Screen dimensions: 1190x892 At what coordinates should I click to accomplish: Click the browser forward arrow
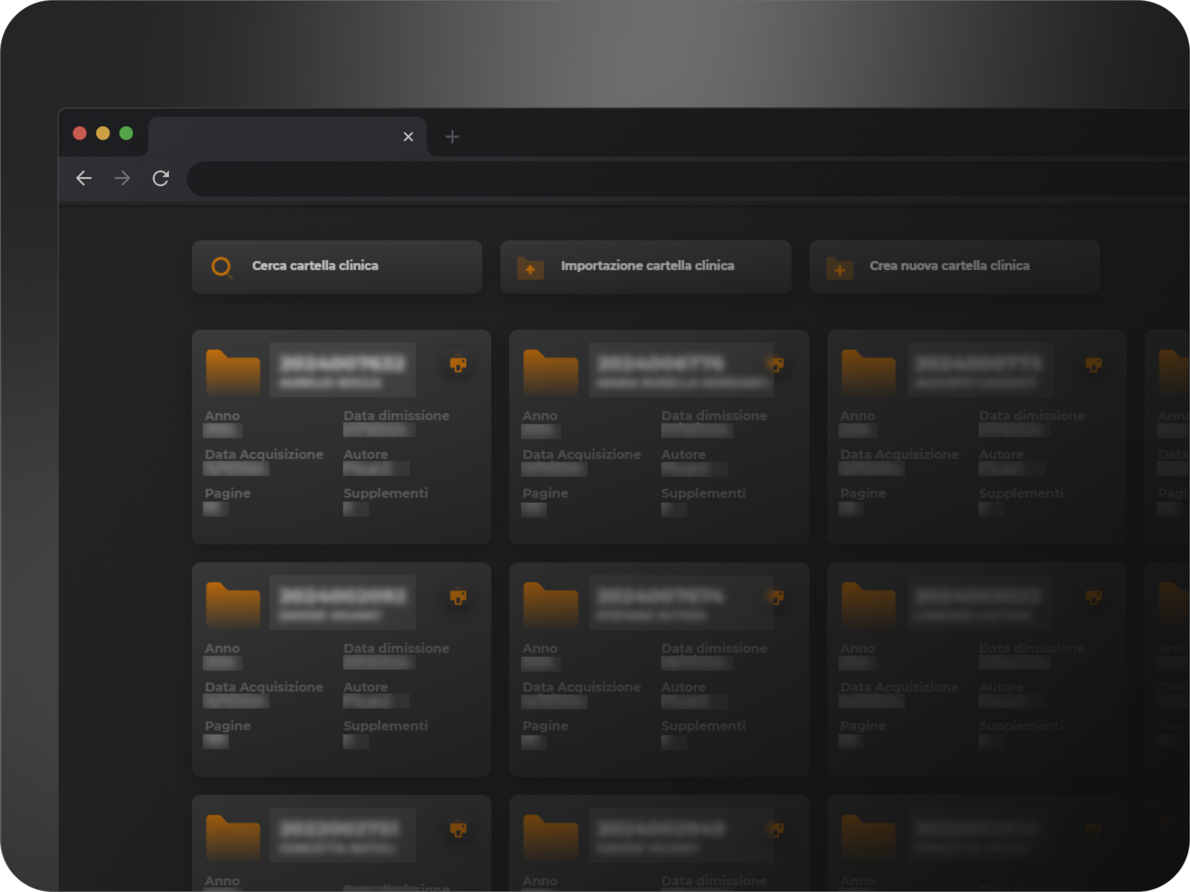pos(123,178)
